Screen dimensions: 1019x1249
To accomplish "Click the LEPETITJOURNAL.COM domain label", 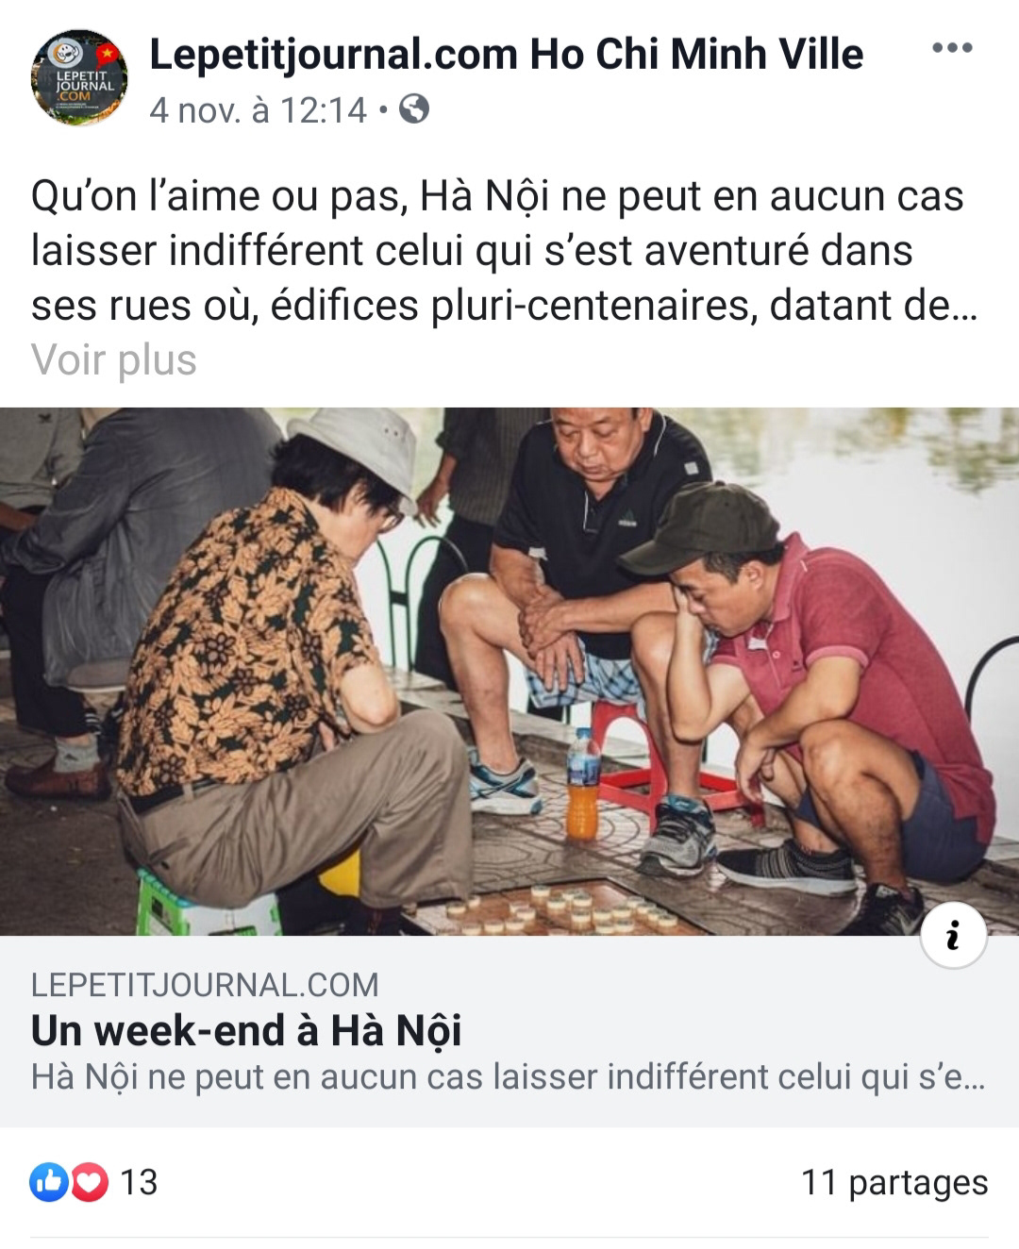I will pos(205,985).
